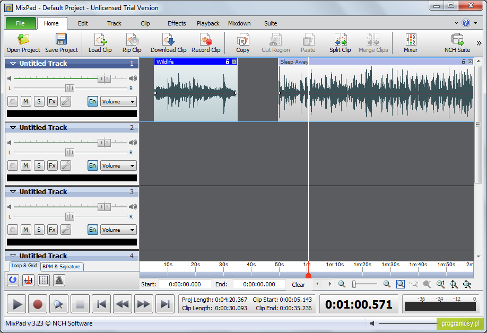
Task: Start playback with the Play button
Action: [17, 304]
